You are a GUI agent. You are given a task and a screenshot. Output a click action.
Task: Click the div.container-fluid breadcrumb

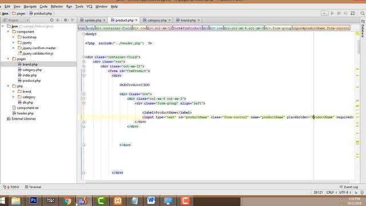114,28
